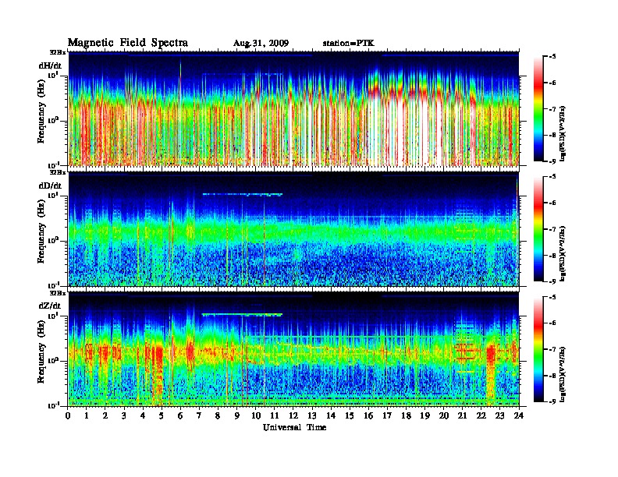
Task: Click the log PSD units label beside dH/dt color bar
Action: (563, 133)
